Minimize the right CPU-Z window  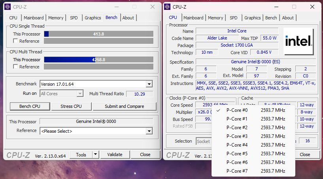click(276, 7)
